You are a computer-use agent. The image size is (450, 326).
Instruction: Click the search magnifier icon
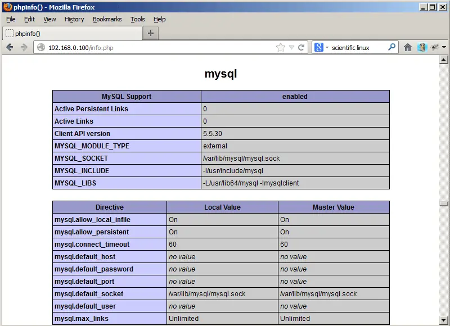click(391, 47)
